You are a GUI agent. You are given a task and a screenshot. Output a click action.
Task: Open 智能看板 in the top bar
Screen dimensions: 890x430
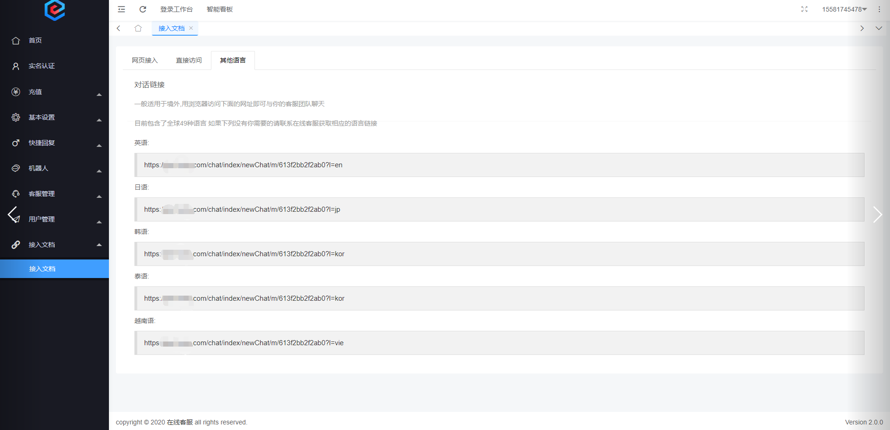tap(220, 9)
